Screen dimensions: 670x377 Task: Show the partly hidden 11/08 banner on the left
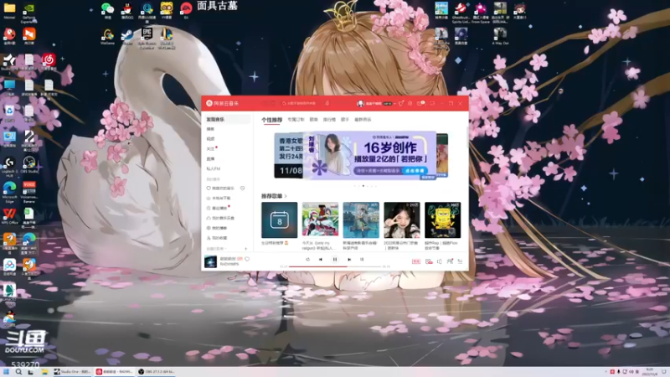coord(288,156)
